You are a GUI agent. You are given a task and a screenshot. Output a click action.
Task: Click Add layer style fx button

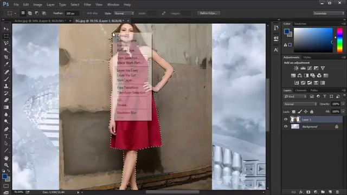[x=301, y=192]
